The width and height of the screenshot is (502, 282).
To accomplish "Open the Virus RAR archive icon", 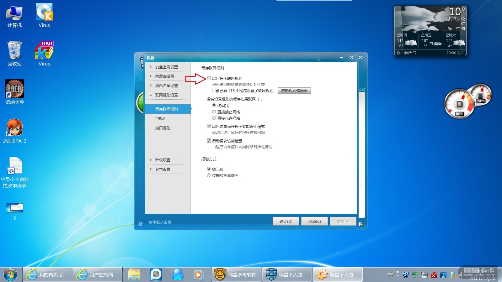I will pos(44,54).
